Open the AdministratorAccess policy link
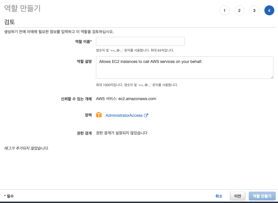 [124, 115]
